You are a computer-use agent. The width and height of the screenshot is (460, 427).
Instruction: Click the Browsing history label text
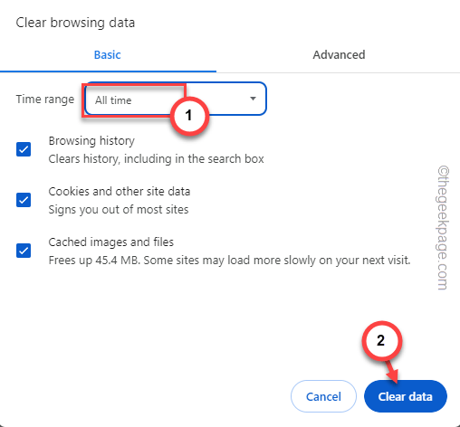[x=91, y=141]
